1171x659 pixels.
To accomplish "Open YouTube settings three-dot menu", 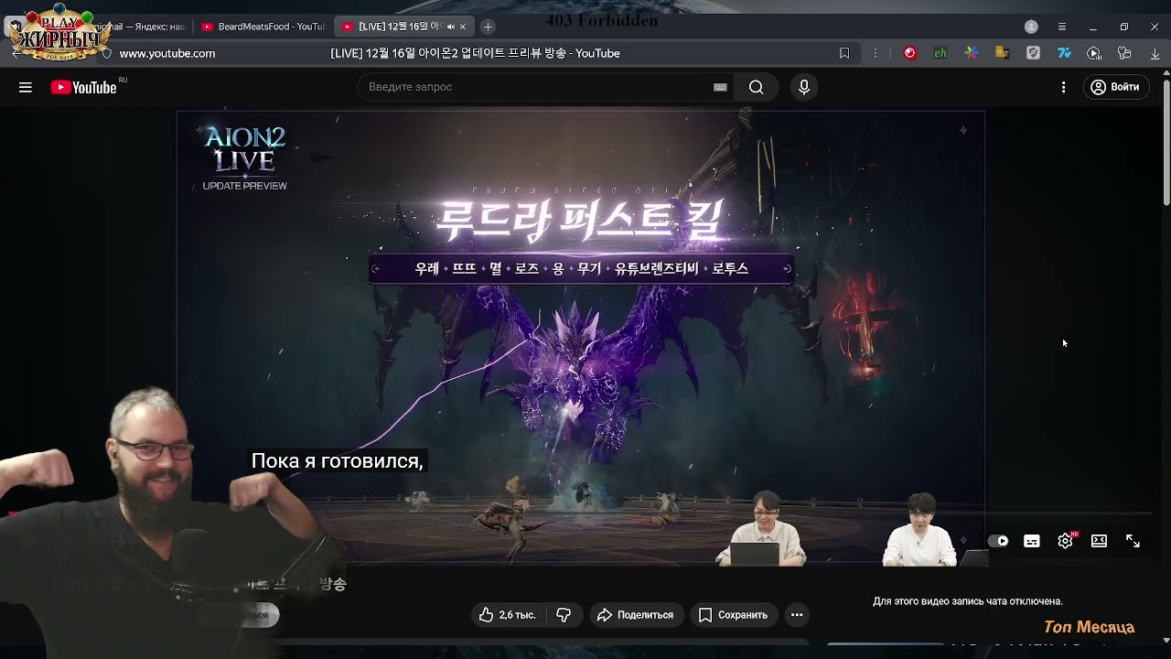I will pyautogui.click(x=1063, y=87).
